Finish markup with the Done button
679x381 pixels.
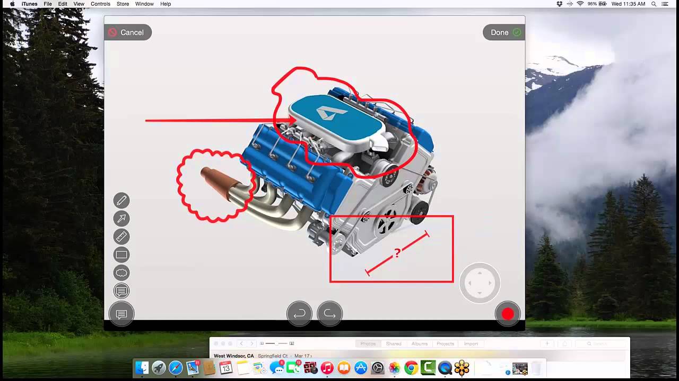pyautogui.click(x=504, y=32)
